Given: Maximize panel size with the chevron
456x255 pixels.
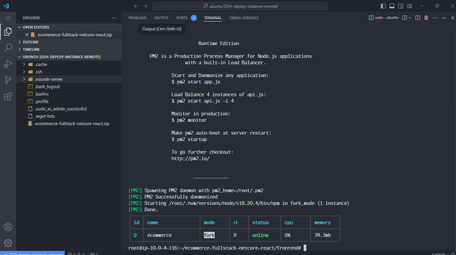Looking at the screenshot, I should pos(444,18).
